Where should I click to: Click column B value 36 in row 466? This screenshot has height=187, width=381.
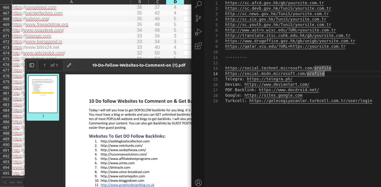(x=139, y=7)
